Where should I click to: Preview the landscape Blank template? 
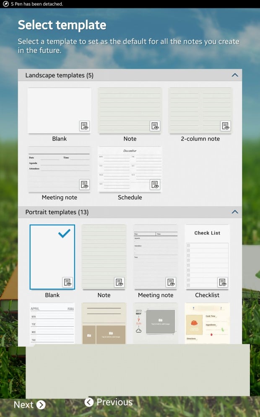click(x=84, y=126)
